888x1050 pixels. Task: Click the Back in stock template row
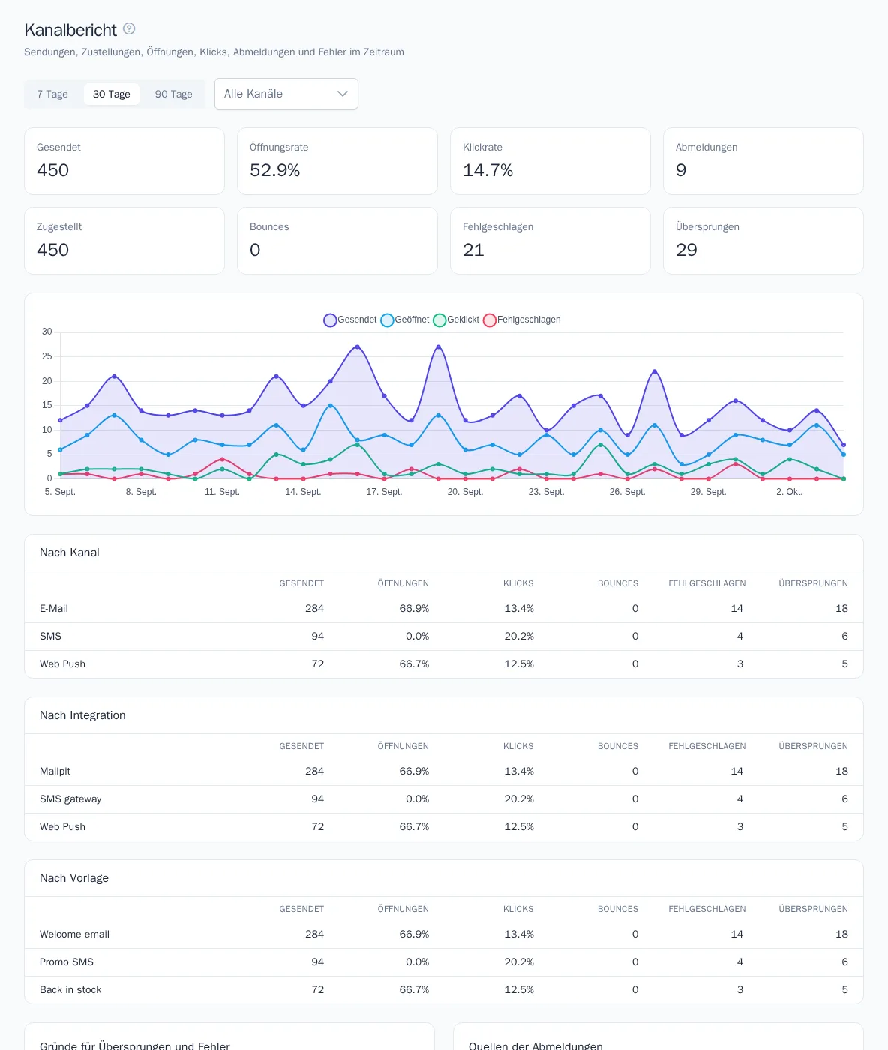tap(444, 990)
